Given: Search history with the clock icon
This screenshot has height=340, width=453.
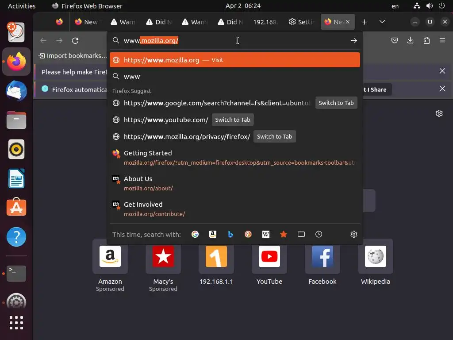Looking at the screenshot, I should pos(319,234).
